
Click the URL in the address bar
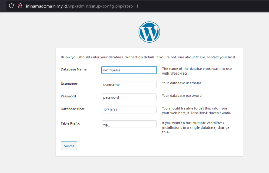[x=82, y=6]
